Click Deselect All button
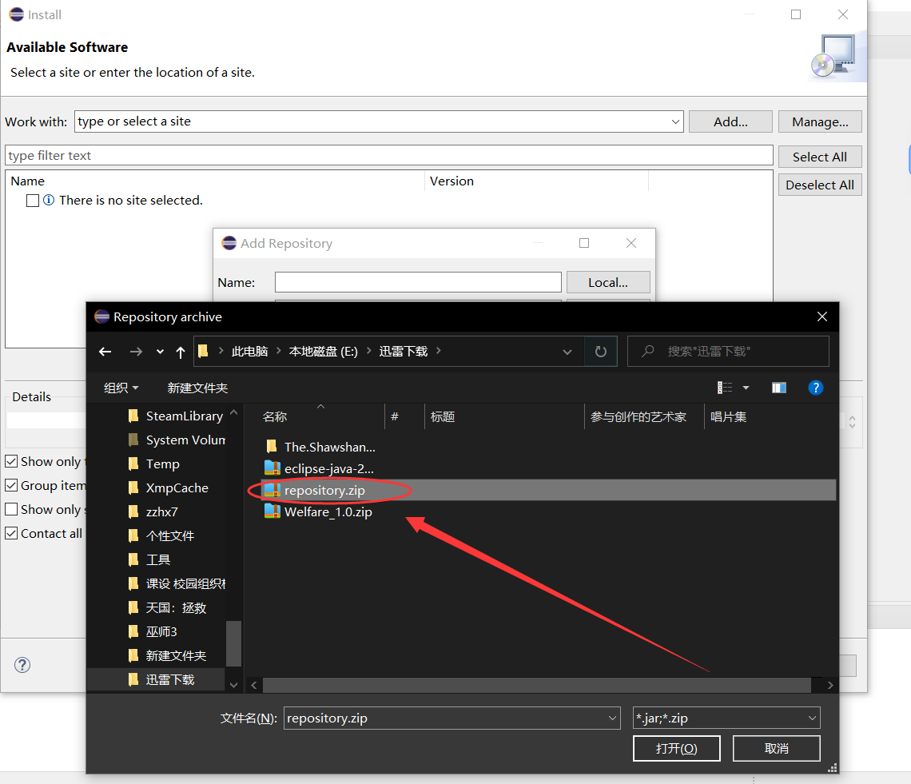The height and width of the screenshot is (784, 911). pyautogui.click(x=820, y=185)
